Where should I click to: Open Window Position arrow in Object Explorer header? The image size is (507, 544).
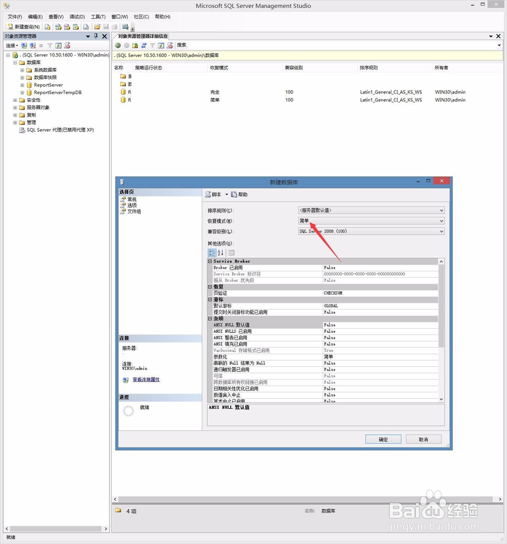pyautogui.click(x=88, y=36)
